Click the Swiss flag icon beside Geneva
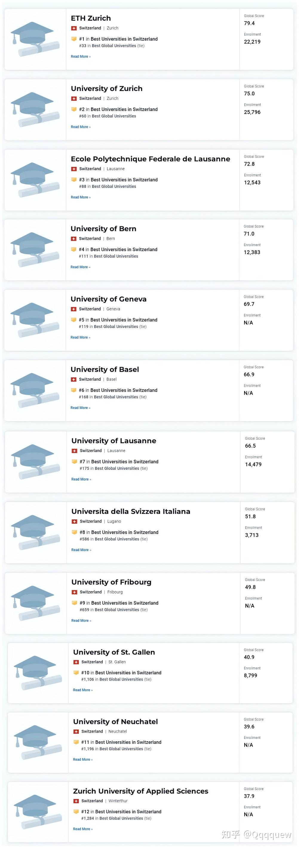Viewport: 299px width, 848px height. point(74,309)
